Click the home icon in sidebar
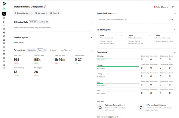 tap(4, 18)
